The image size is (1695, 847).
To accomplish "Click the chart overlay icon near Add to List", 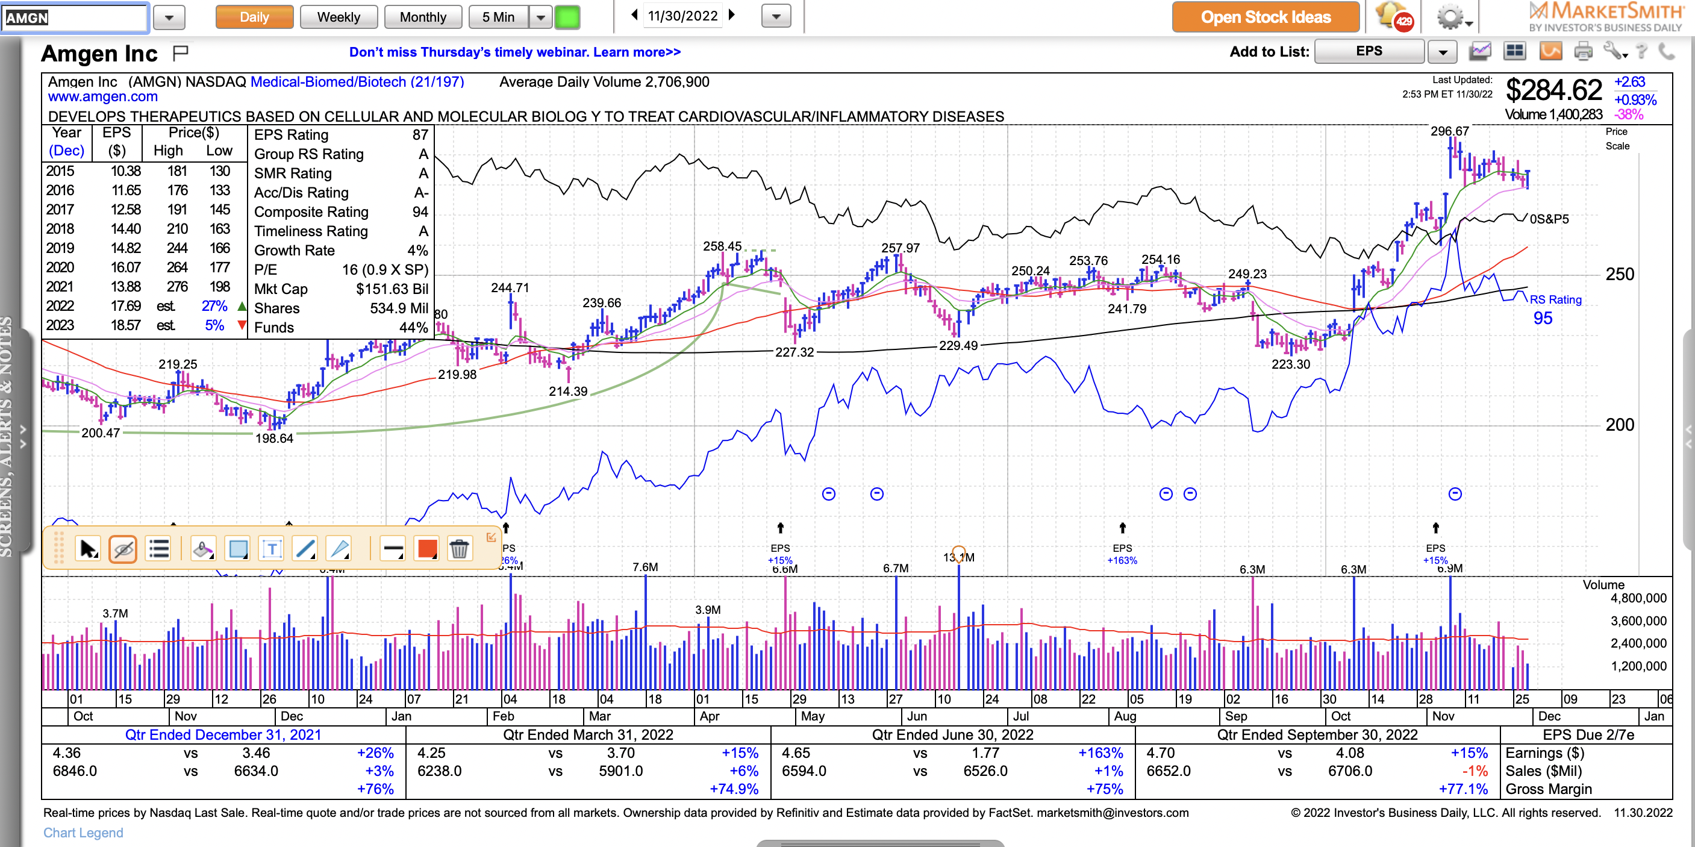I will 1480,51.
